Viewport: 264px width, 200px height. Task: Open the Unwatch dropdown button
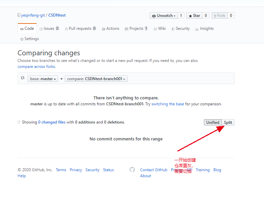[164, 16]
